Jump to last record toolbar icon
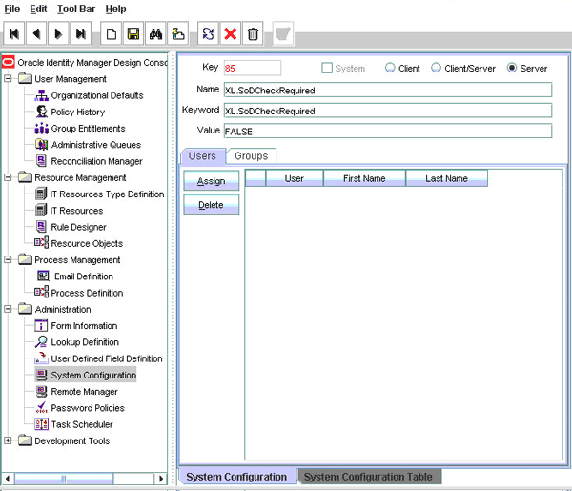Viewport: 572px width, 491px height. click(x=81, y=33)
